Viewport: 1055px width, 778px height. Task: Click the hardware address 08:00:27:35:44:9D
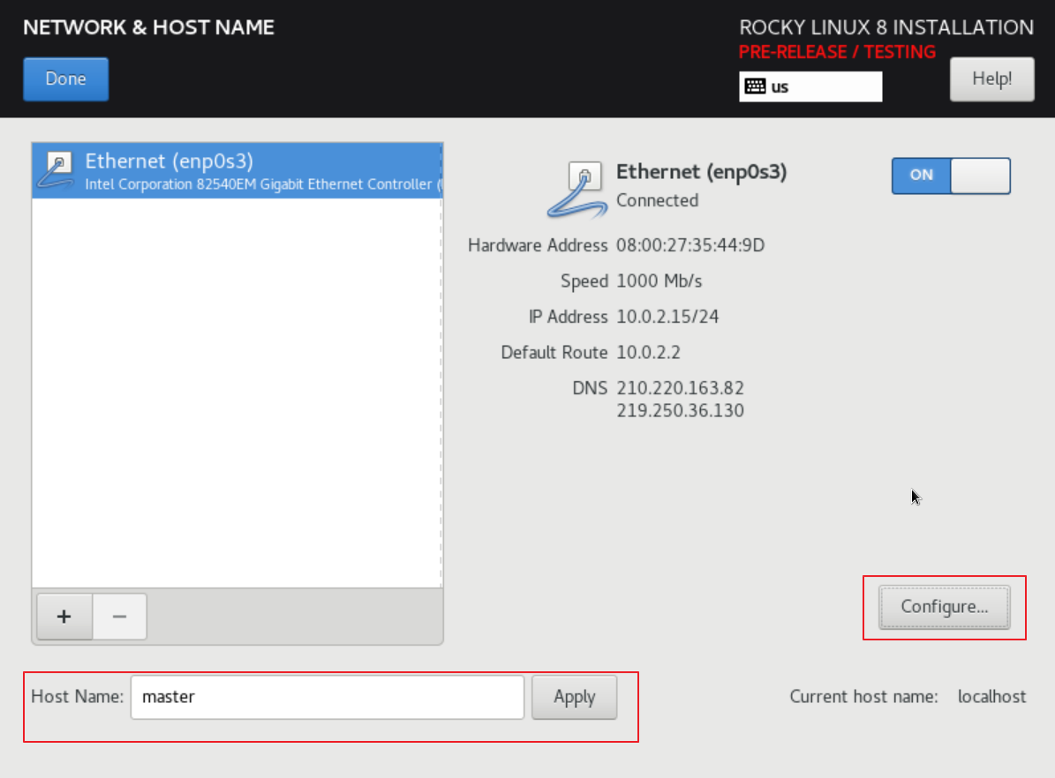tap(690, 245)
